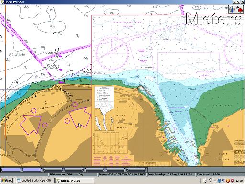
Task: Switch to the fifth chart bar segment
Action: point(94,170)
